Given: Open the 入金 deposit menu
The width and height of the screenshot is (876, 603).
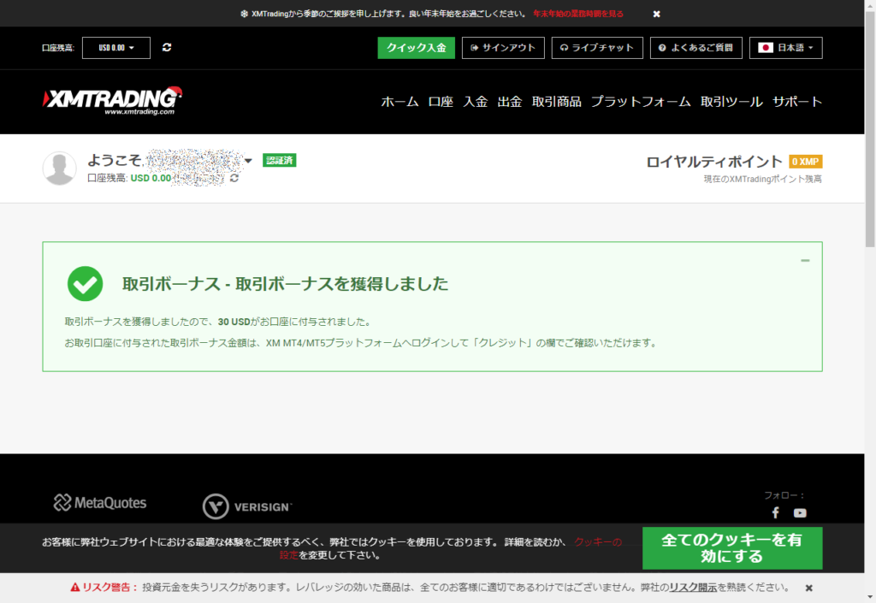Looking at the screenshot, I should [x=476, y=102].
